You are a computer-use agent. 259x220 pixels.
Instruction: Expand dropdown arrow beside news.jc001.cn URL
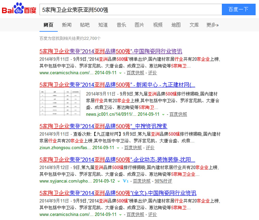click(x=163, y=114)
